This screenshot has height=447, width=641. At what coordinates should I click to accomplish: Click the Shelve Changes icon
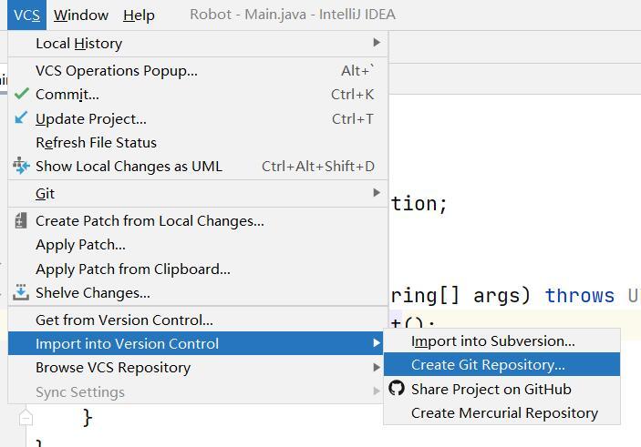pyautogui.click(x=21, y=292)
